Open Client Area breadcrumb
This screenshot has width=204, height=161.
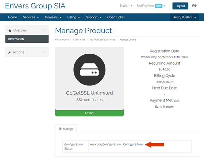(x=79, y=39)
